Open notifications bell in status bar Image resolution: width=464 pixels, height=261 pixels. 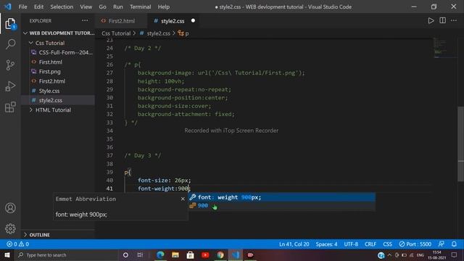(x=454, y=244)
